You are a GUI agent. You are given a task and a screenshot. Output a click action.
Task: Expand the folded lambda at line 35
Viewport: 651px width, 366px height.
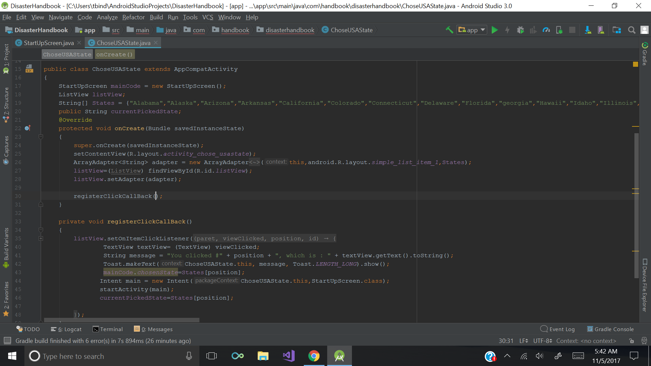coord(41,239)
